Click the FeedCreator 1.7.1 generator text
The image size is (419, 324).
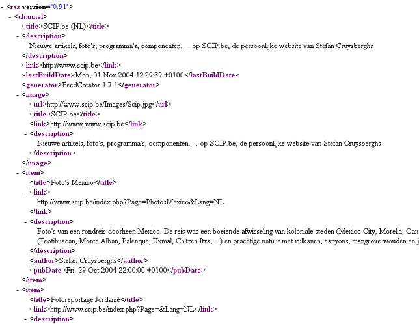point(90,85)
